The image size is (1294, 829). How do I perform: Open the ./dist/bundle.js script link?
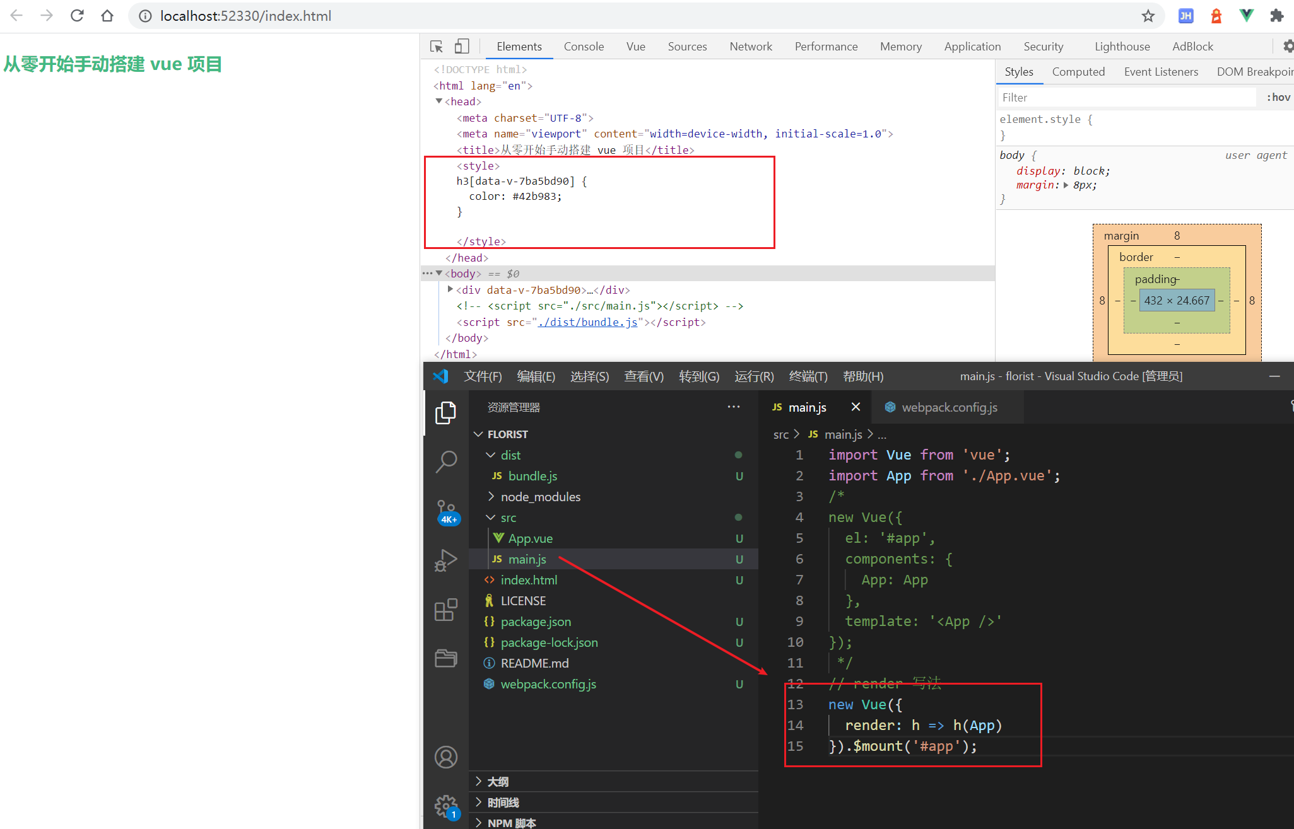pyautogui.click(x=588, y=322)
